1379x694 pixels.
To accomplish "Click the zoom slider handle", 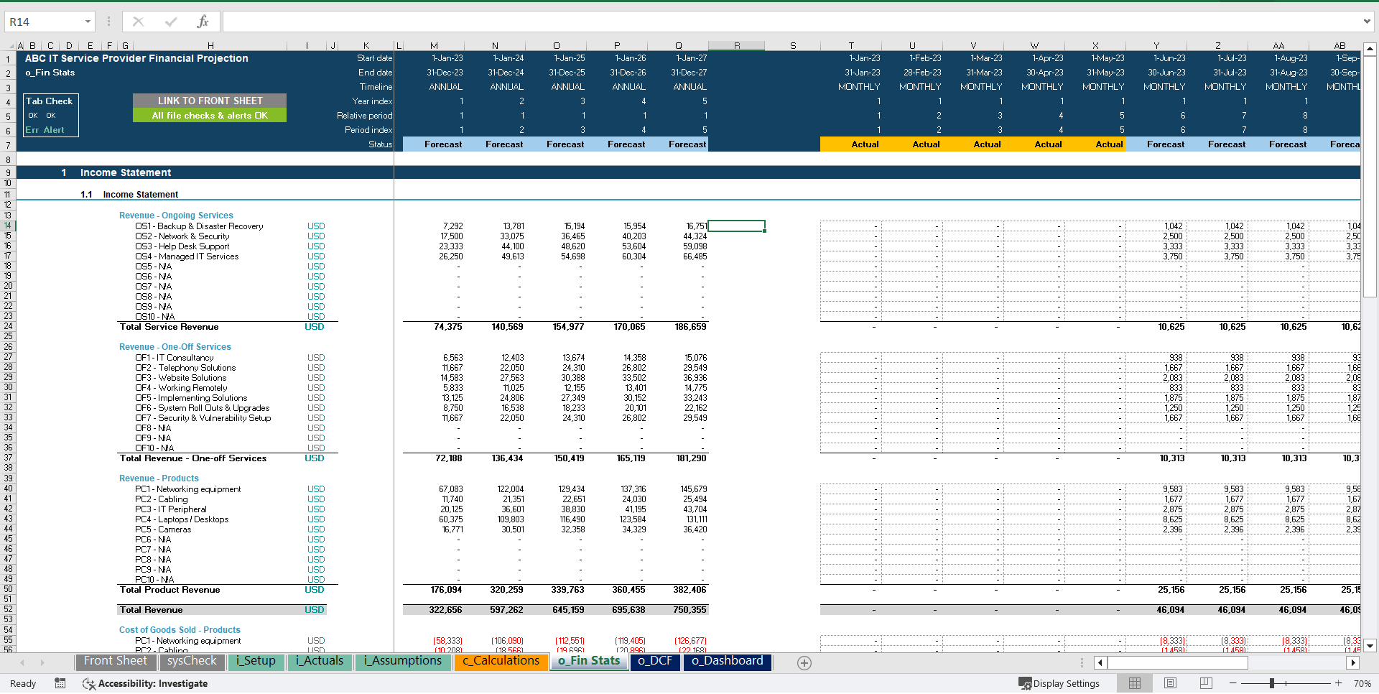I will [x=1272, y=683].
